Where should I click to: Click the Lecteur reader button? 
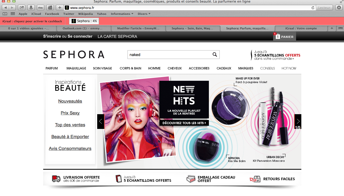point(324,8)
